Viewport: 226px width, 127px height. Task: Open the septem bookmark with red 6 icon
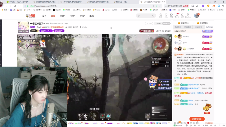pyautogui.click(x=106, y=10)
